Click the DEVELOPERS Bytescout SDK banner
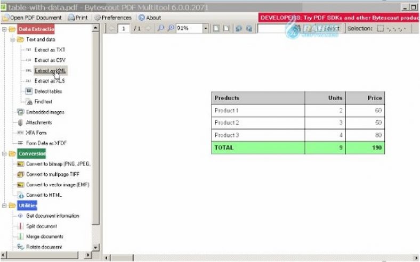420x262 pixels. 338,18
